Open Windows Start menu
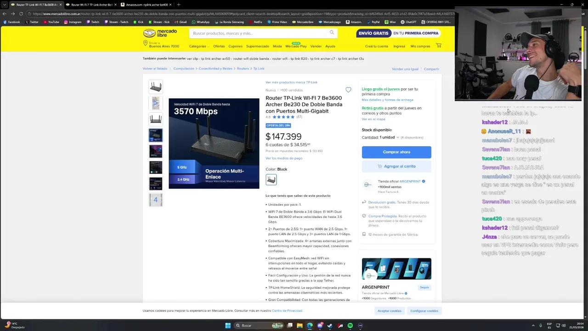Image resolution: width=588 pixels, height=331 pixels. click(228, 325)
